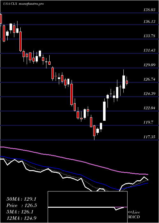The width and height of the screenshot is (159, 223).
Task: Click the 138.03 price axis label
Action: (x=149, y=10)
